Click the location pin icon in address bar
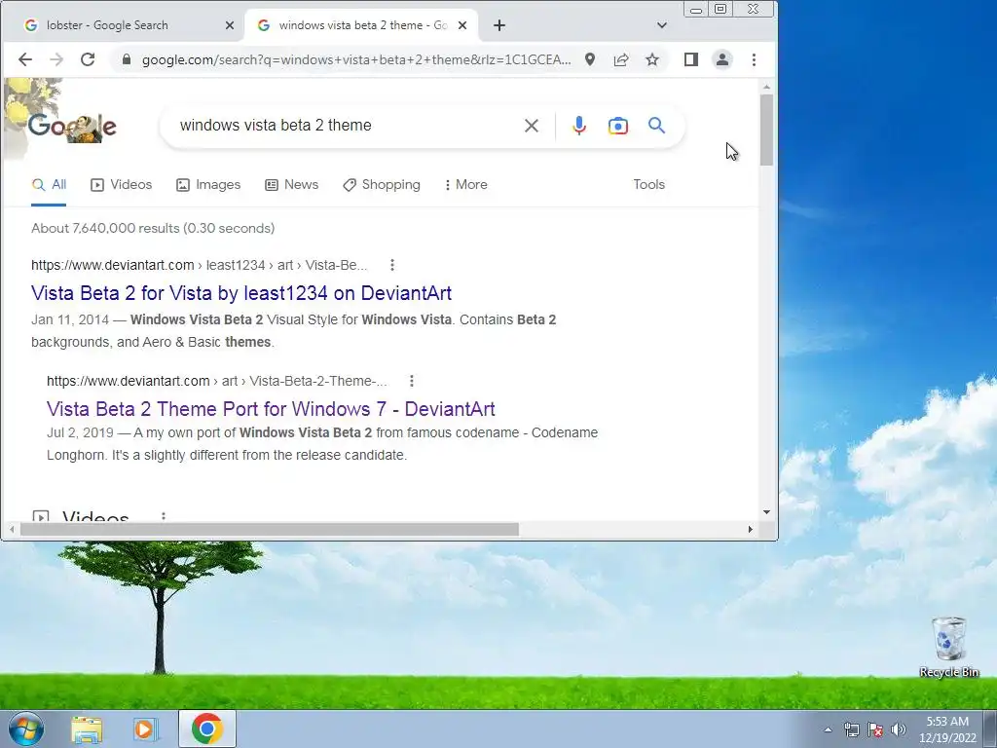The width and height of the screenshot is (997, 748). coord(590,59)
